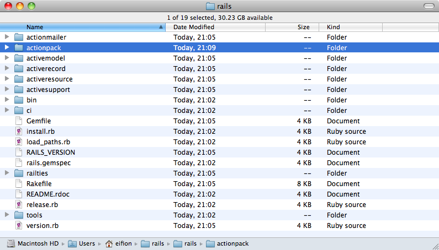Click the activerecord folder icon
The height and width of the screenshot is (250, 439).
(19, 68)
